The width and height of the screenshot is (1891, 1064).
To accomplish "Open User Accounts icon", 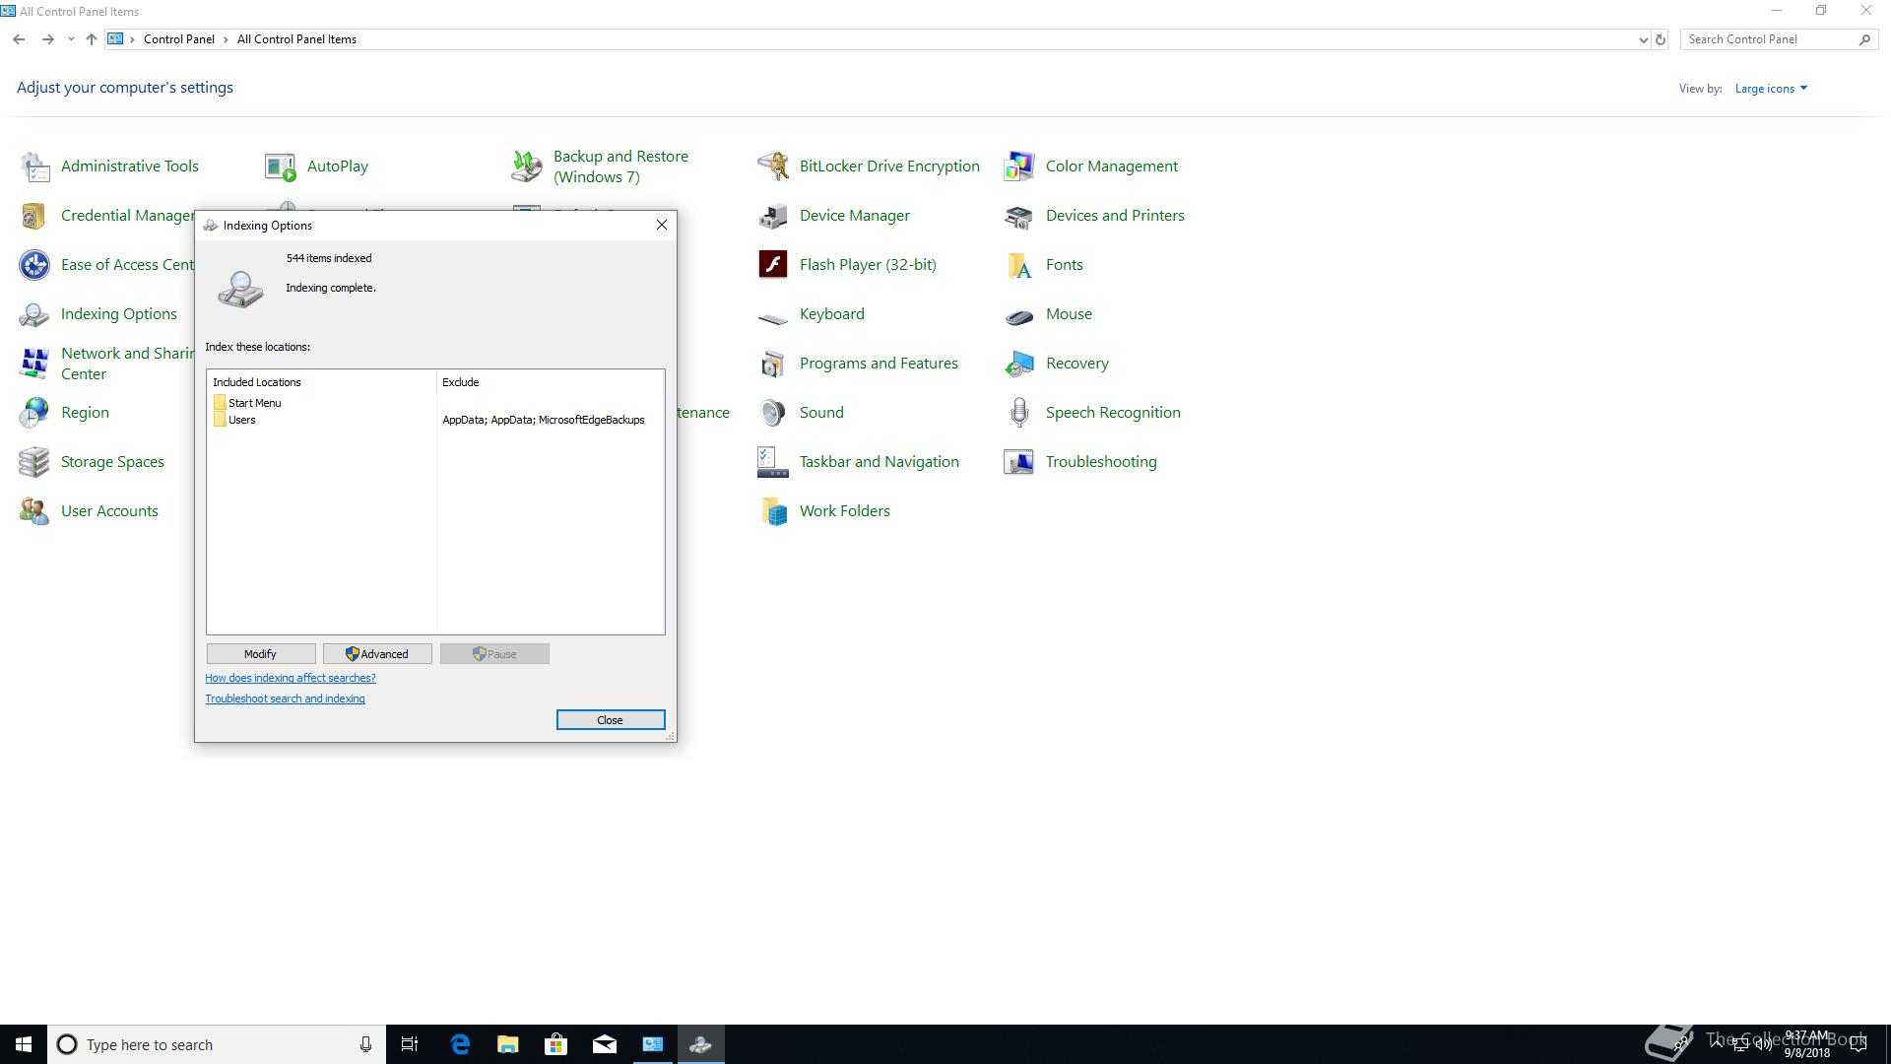I will click(34, 511).
